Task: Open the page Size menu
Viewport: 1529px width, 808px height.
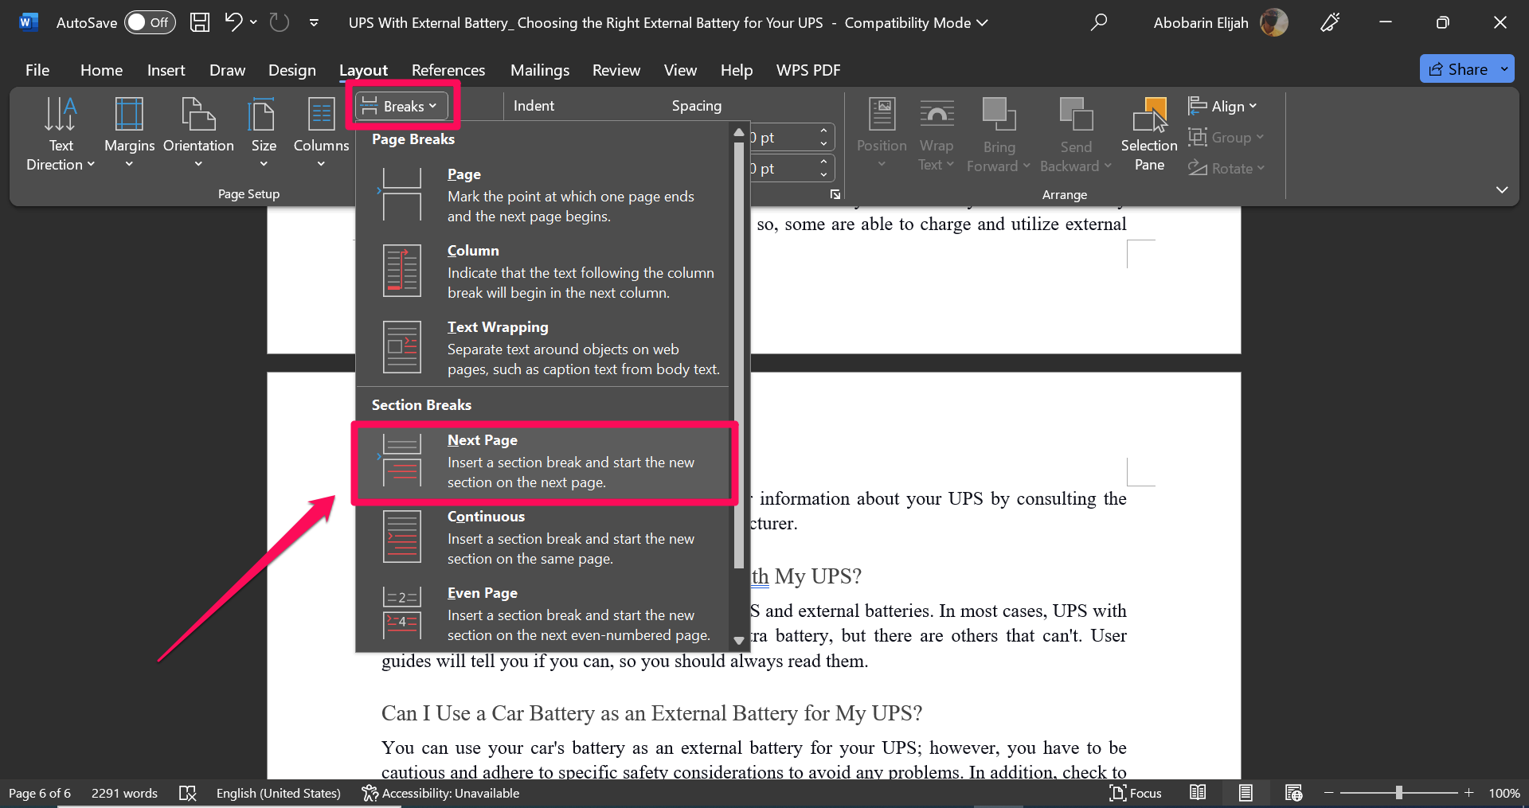Action: (x=264, y=134)
